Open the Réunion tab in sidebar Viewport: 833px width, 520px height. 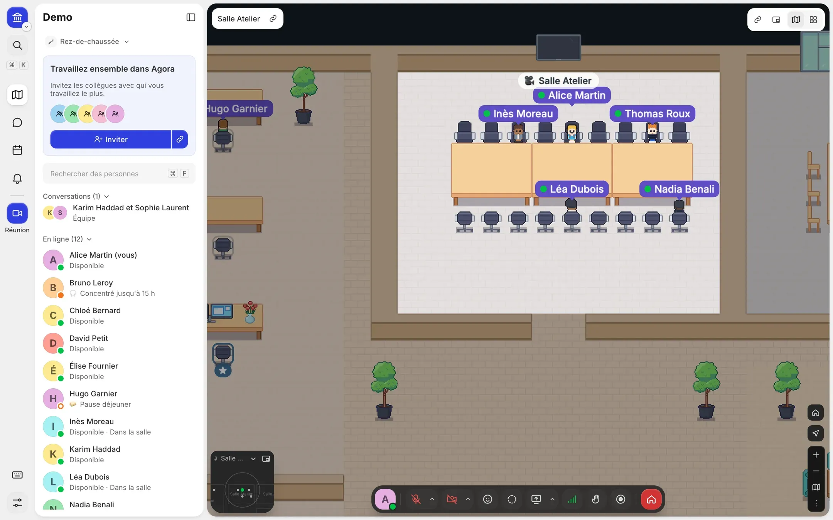[x=17, y=218]
